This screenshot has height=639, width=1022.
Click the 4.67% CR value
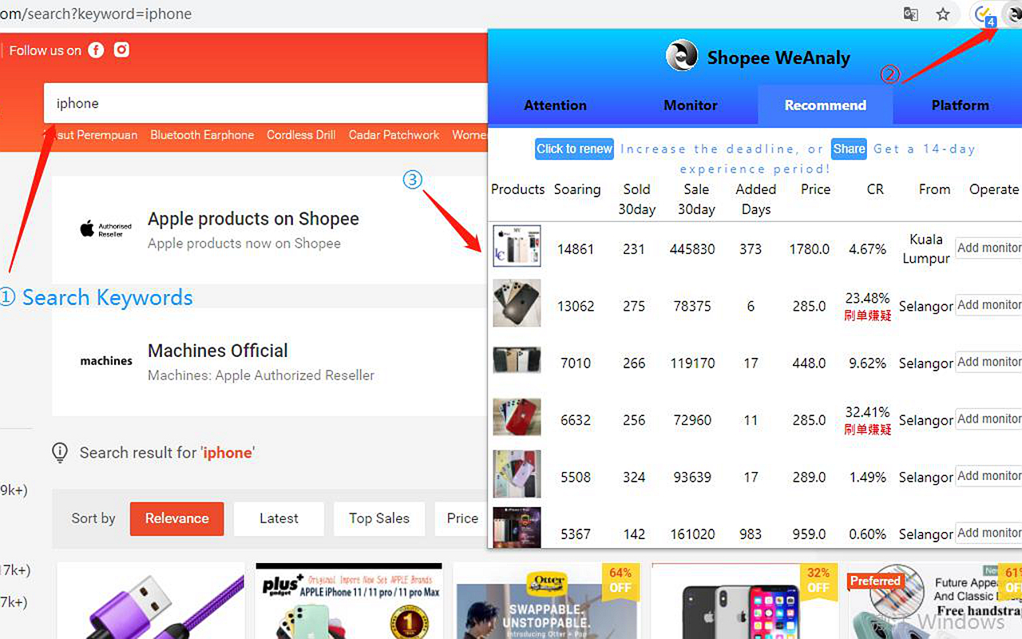tap(867, 249)
